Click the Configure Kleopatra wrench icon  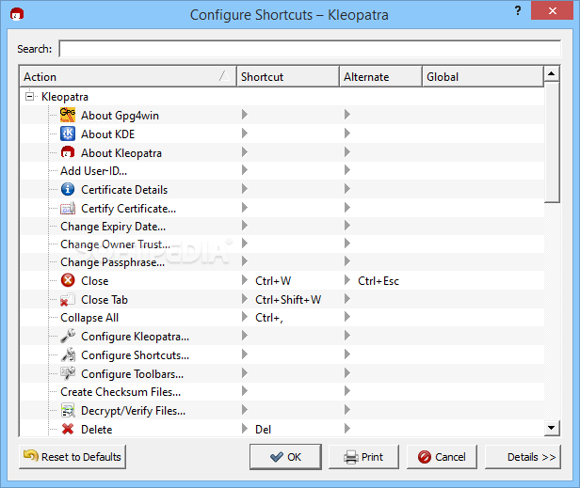pos(68,336)
